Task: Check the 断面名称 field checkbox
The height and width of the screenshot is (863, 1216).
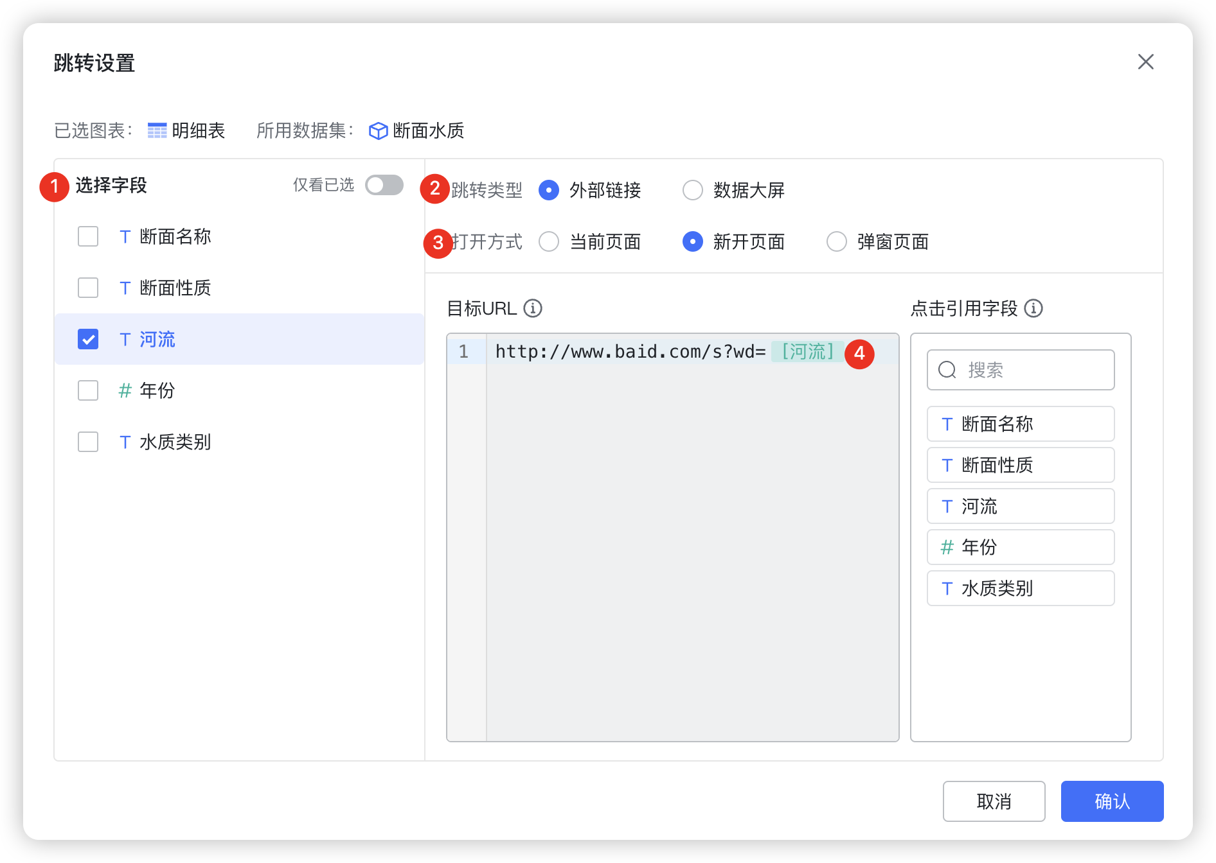Action: click(x=88, y=236)
